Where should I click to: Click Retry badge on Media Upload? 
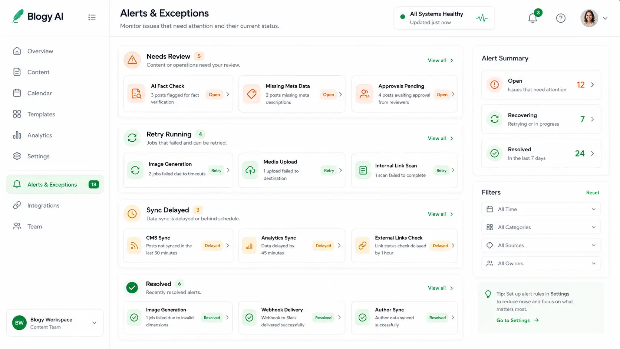click(329, 171)
